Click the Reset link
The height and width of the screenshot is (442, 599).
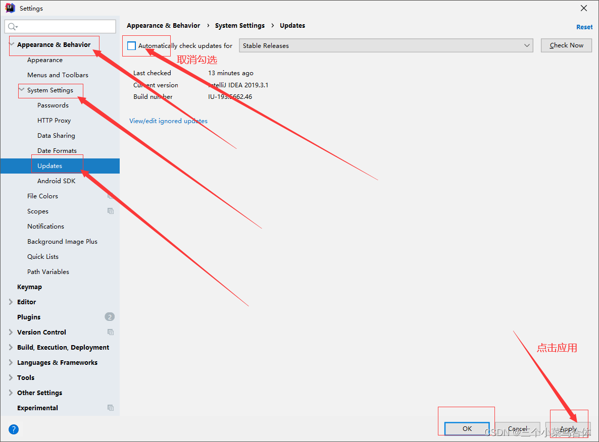584,27
